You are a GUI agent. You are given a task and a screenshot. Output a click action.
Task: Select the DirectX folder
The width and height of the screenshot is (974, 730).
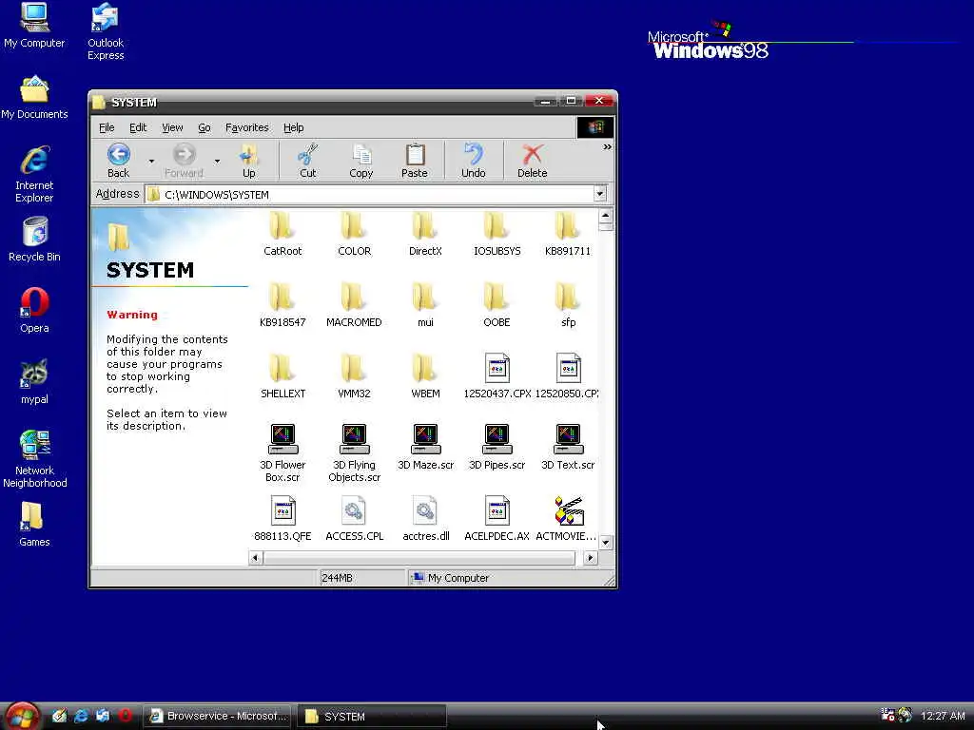pyautogui.click(x=425, y=234)
